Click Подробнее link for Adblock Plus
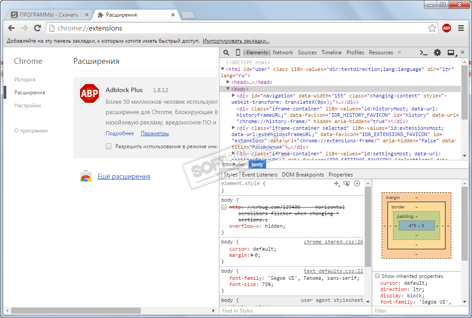Image resolution: width=472 pixels, height=318 pixels. click(120, 133)
